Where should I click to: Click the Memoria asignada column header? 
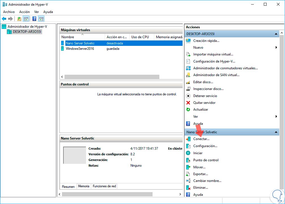[168, 37]
